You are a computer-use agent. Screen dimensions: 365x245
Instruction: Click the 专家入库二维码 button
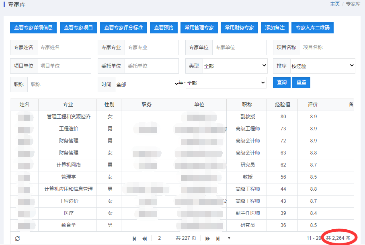[312, 28]
